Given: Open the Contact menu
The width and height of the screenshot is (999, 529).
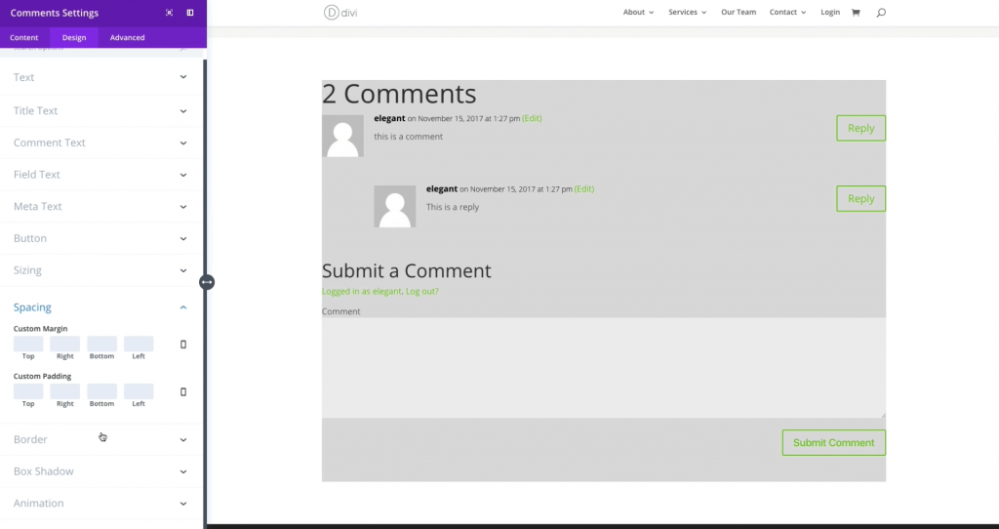Looking at the screenshot, I should (x=787, y=12).
